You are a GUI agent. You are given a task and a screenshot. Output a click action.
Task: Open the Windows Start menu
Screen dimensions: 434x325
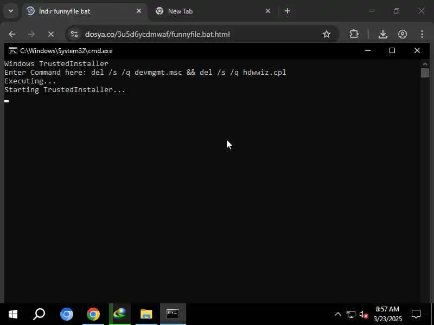(x=13, y=314)
